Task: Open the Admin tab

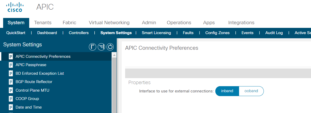Action: click(x=149, y=23)
